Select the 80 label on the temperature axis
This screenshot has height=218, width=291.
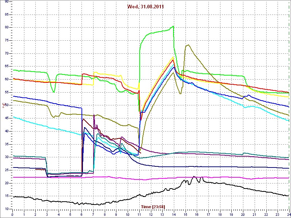point(7,28)
